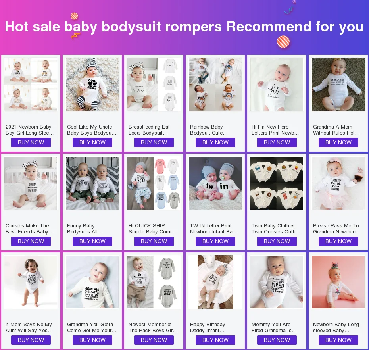Click BUY NOW for Grandma A Mom Without Rules
The width and height of the screenshot is (369, 350).
point(338,142)
